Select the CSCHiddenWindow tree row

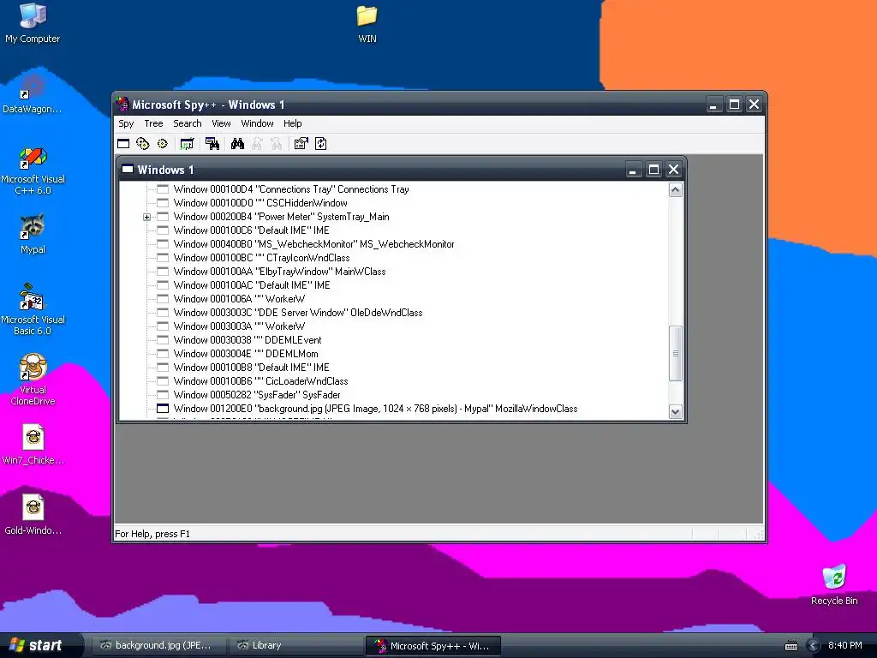click(x=260, y=203)
